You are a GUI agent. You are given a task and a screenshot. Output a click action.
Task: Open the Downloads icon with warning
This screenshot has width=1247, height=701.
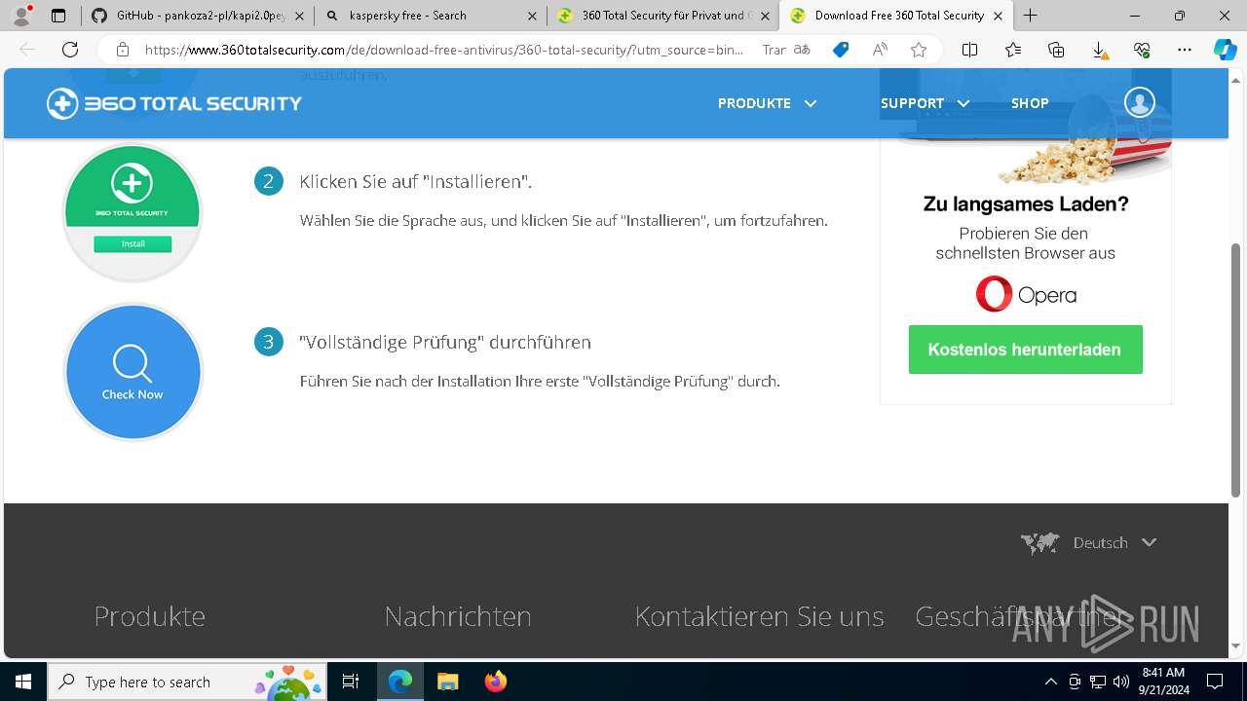(1099, 50)
